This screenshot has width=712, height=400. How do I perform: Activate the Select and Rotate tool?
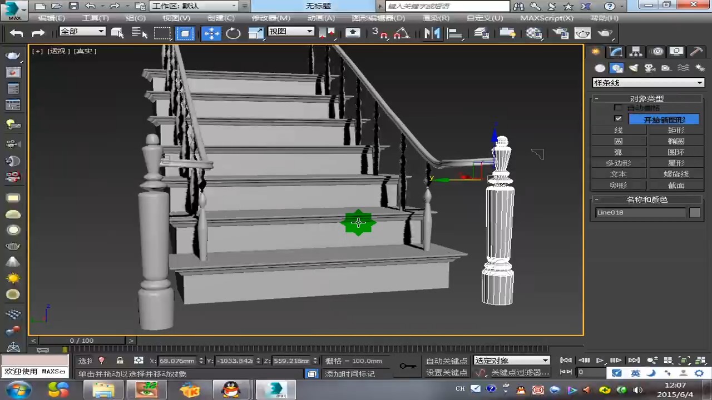tap(233, 33)
